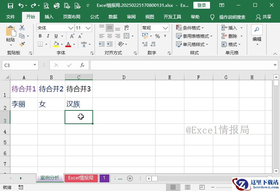Apply the red font color
This screenshot has width=280, height=191.
click(x=68, y=44)
